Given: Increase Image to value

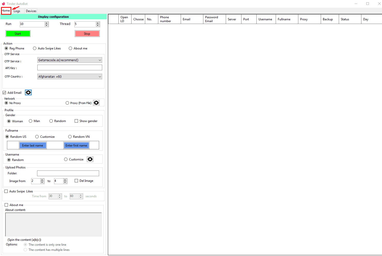Looking at the screenshot, I should point(65,180).
